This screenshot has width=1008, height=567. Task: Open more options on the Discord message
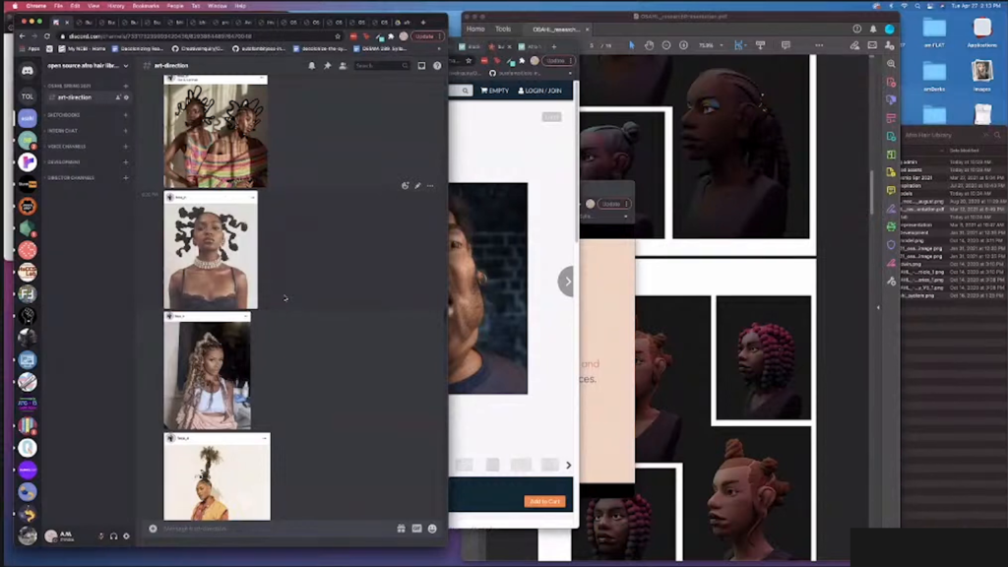(430, 186)
